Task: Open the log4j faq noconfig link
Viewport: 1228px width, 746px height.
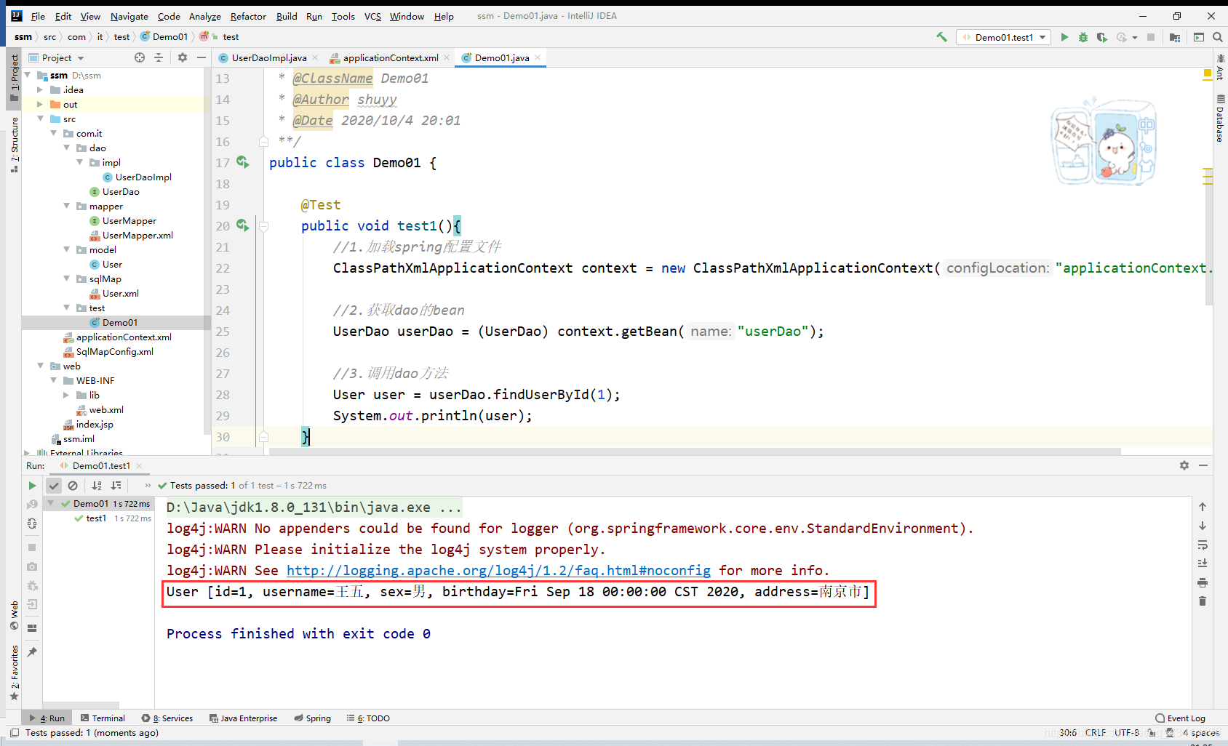Action: point(498,571)
